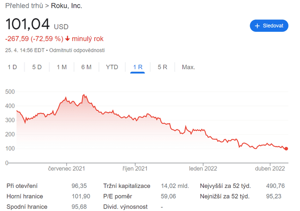Click the P/E poměr label
This screenshot has height=211, width=300.
[x=117, y=196]
